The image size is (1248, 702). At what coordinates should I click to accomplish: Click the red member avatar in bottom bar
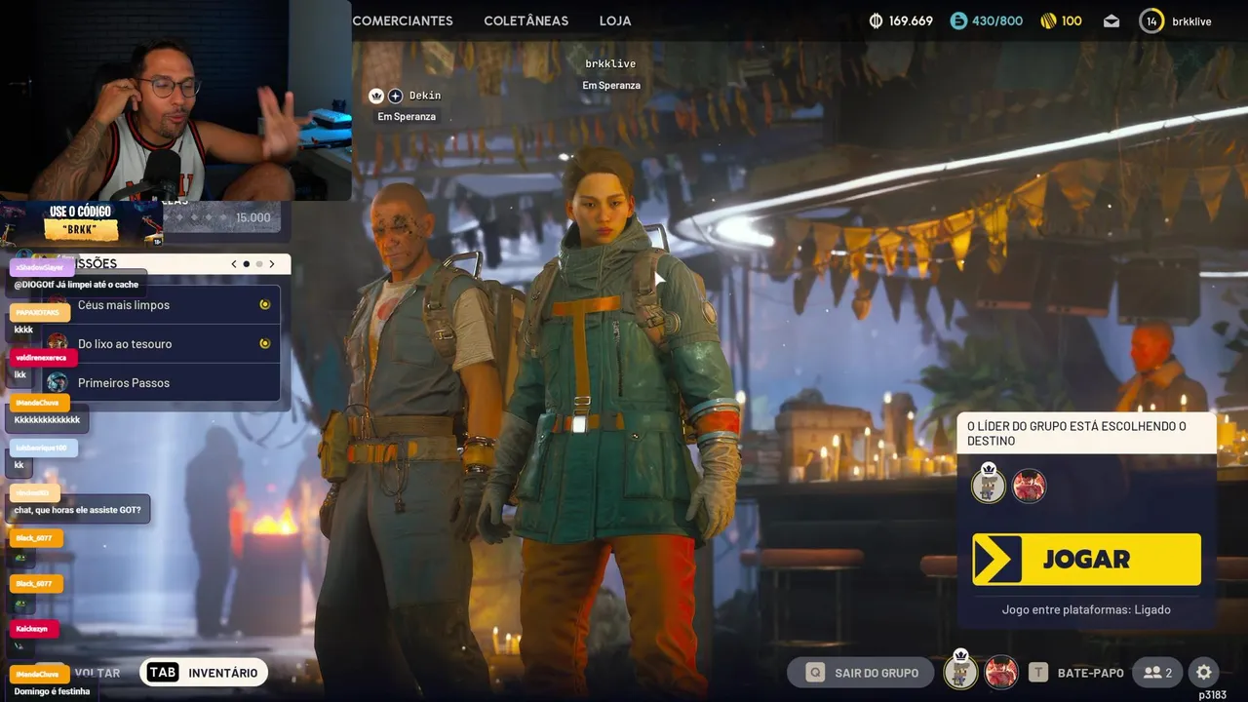[1000, 672]
